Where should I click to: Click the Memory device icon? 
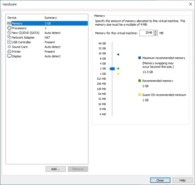coord(9,23)
